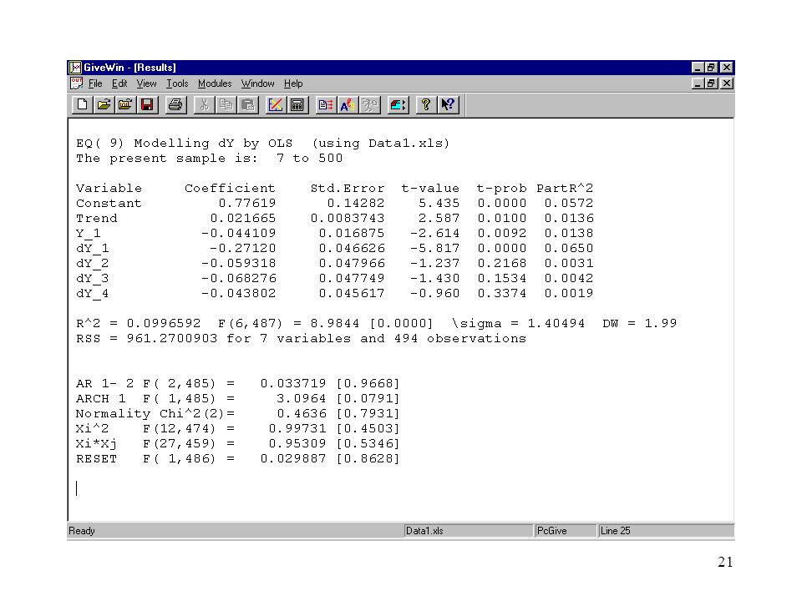802x601 pixels.
Task: Click the greyed running figure icon
Action: click(369, 105)
